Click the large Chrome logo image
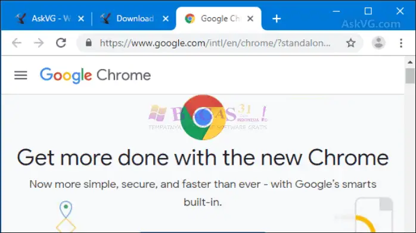The image size is (416, 233). pyautogui.click(x=203, y=117)
